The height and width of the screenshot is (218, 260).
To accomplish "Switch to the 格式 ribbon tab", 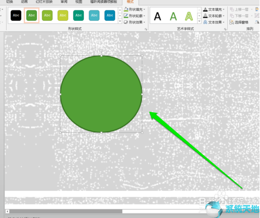I will tap(130, 2).
